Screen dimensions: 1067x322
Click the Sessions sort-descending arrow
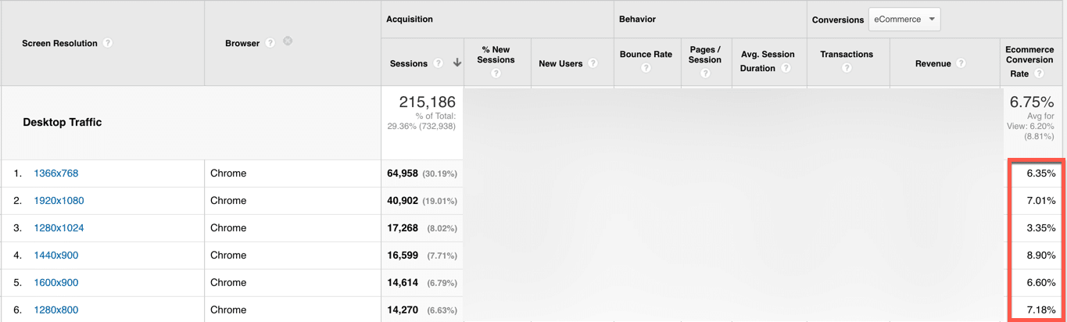pyautogui.click(x=457, y=63)
